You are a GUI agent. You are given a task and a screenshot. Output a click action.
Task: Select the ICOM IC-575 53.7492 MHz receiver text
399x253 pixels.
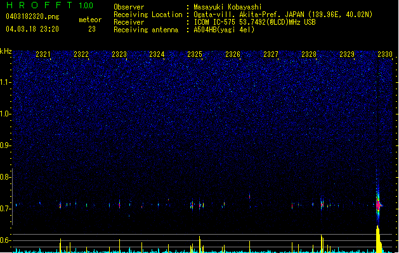coord(255,22)
